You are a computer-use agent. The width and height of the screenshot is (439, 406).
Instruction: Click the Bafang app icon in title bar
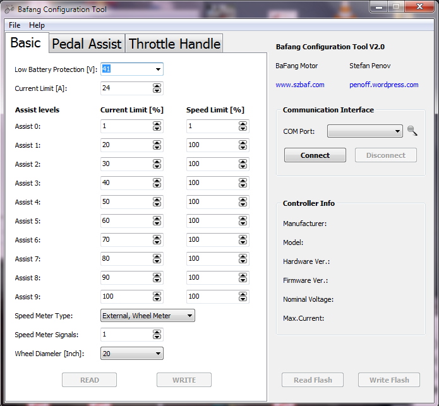tap(9, 9)
